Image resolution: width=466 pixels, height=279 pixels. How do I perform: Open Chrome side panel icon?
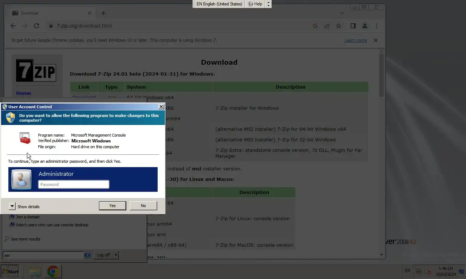pos(353,26)
